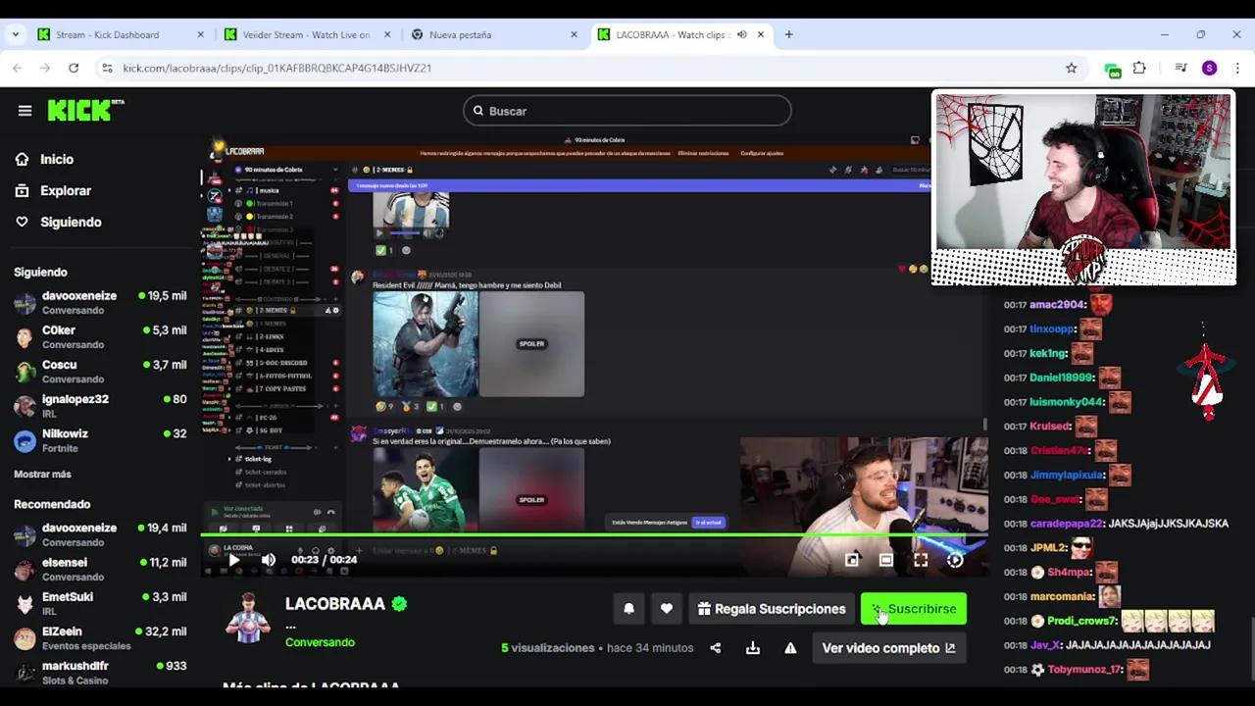
Task: Mute the clip volume speaker icon
Action: (268, 560)
